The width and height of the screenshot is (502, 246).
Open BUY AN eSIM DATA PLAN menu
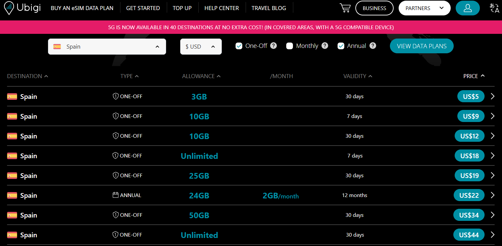click(x=82, y=8)
